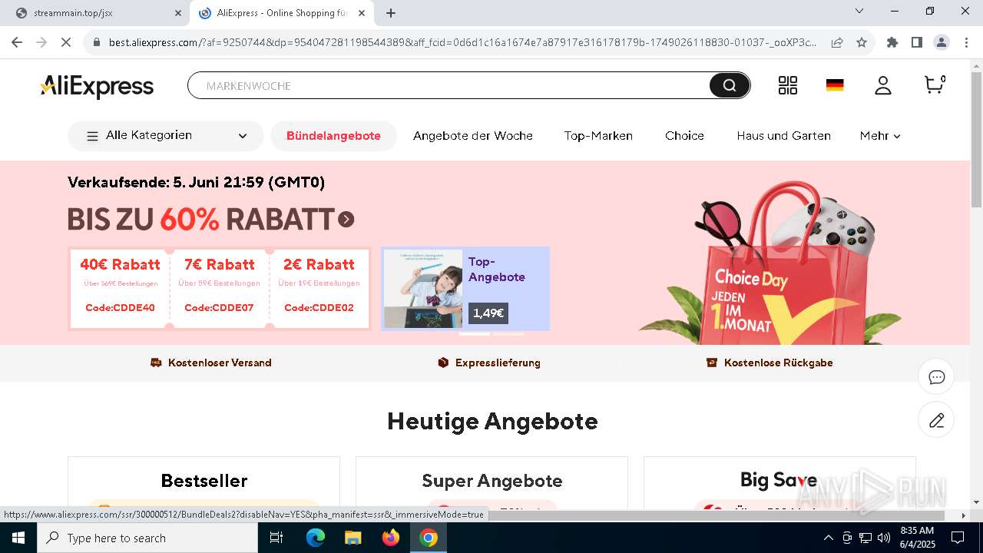Open Chrome extensions puzzle icon
This screenshot has width=983, height=553.
click(x=892, y=42)
